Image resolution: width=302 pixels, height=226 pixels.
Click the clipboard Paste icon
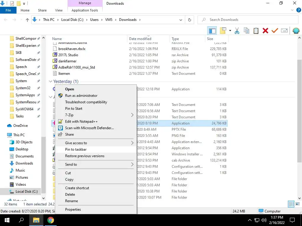point(256,31)
